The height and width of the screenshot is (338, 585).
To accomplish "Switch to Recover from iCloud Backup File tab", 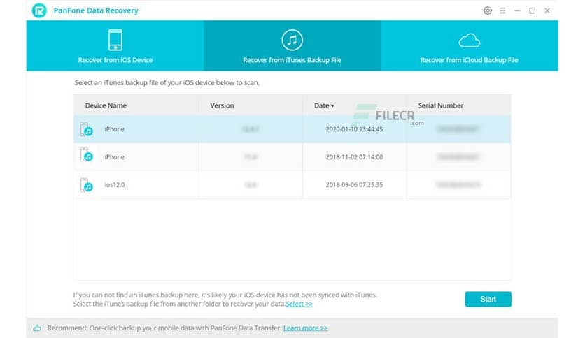I will (470, 45).
